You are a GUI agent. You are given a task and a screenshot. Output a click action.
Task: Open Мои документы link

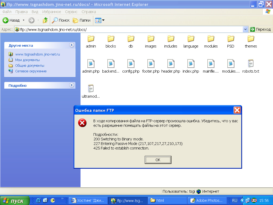[x=27, y=60]
